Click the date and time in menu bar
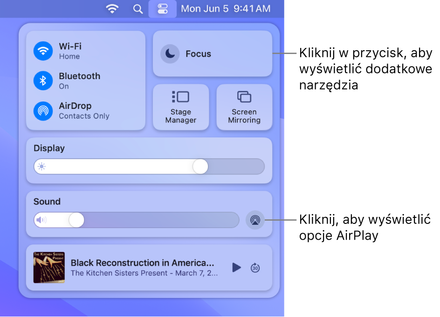Viewport: 440px width, 317px height. (x=225, y=8)
